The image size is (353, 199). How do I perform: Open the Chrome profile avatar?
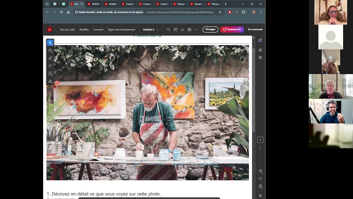click(254, 12)
